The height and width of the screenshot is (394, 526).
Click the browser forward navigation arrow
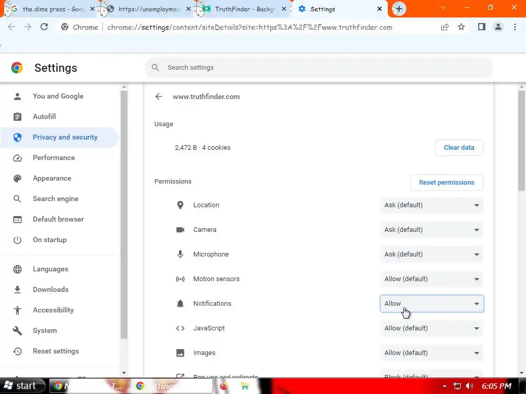28,27
